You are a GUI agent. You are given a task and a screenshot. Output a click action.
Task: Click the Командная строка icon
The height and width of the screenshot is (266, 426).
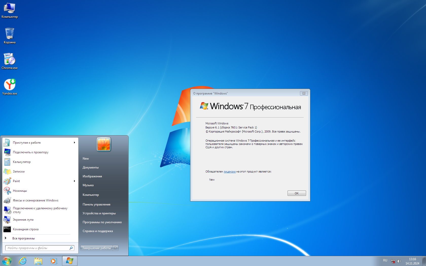[7, 229]
